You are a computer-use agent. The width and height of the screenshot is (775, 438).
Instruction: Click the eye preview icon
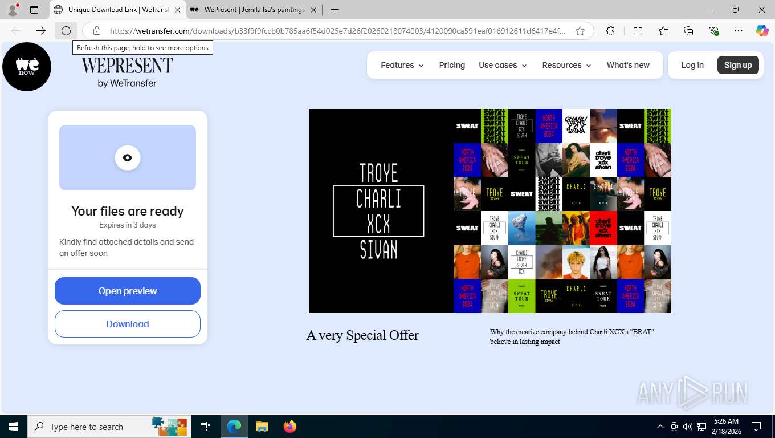click(x=128, y=158)
